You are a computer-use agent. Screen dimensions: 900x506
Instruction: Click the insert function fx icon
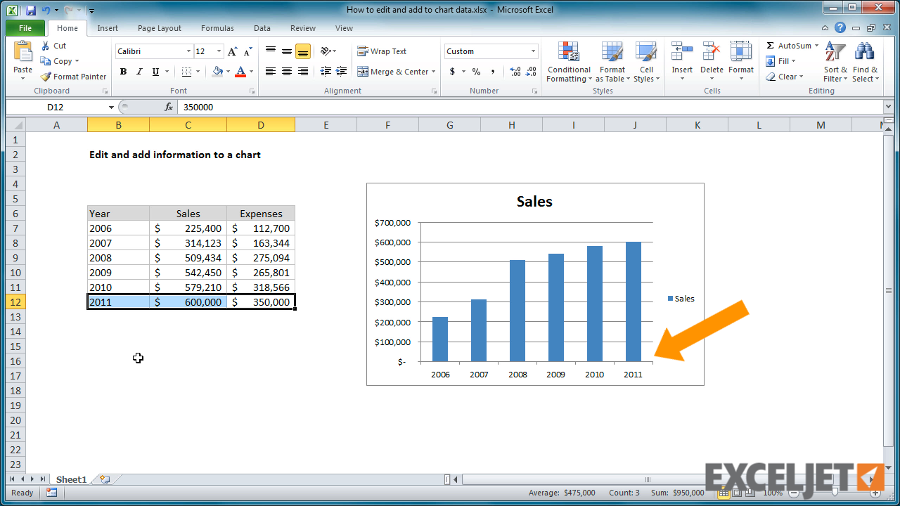coord(169,107)
